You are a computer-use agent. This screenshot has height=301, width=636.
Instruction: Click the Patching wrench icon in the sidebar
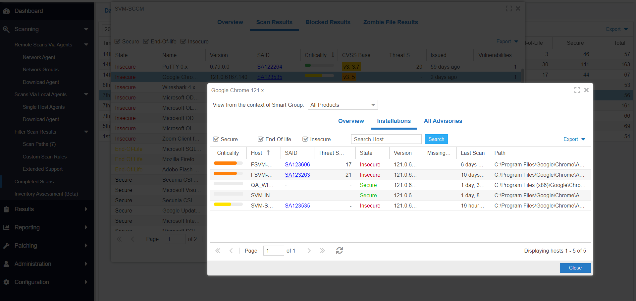(x=6, y=246)
